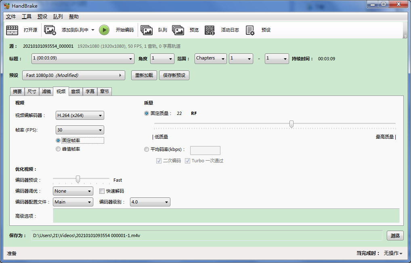Image resolution: width=411 pixels, height=263 pixels.
Task: Select the Constant Quality (固定质量) radio button
Action: (x=147, y=113)
